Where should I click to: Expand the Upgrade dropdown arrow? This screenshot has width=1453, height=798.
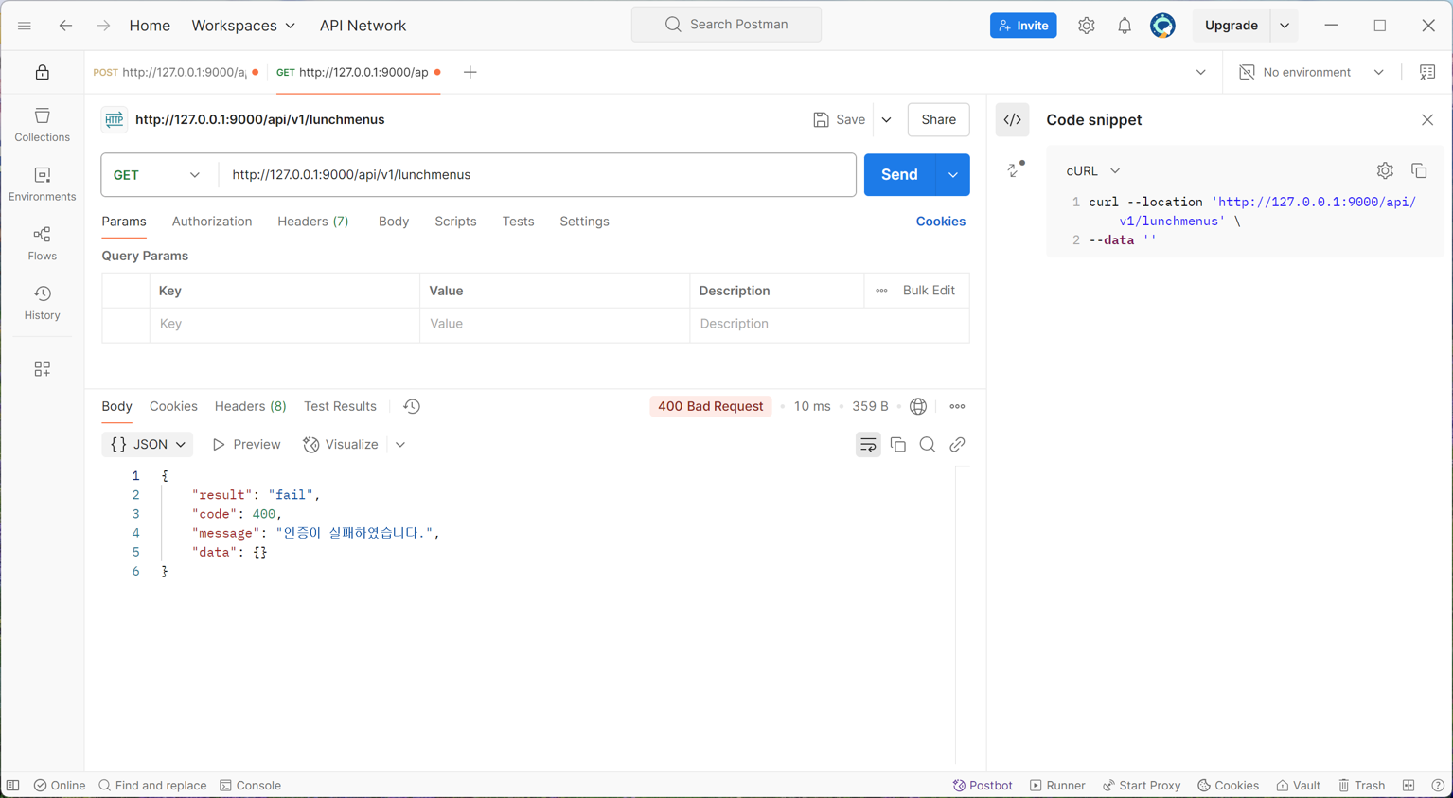pyautogui.click(x=1285, y=26)
